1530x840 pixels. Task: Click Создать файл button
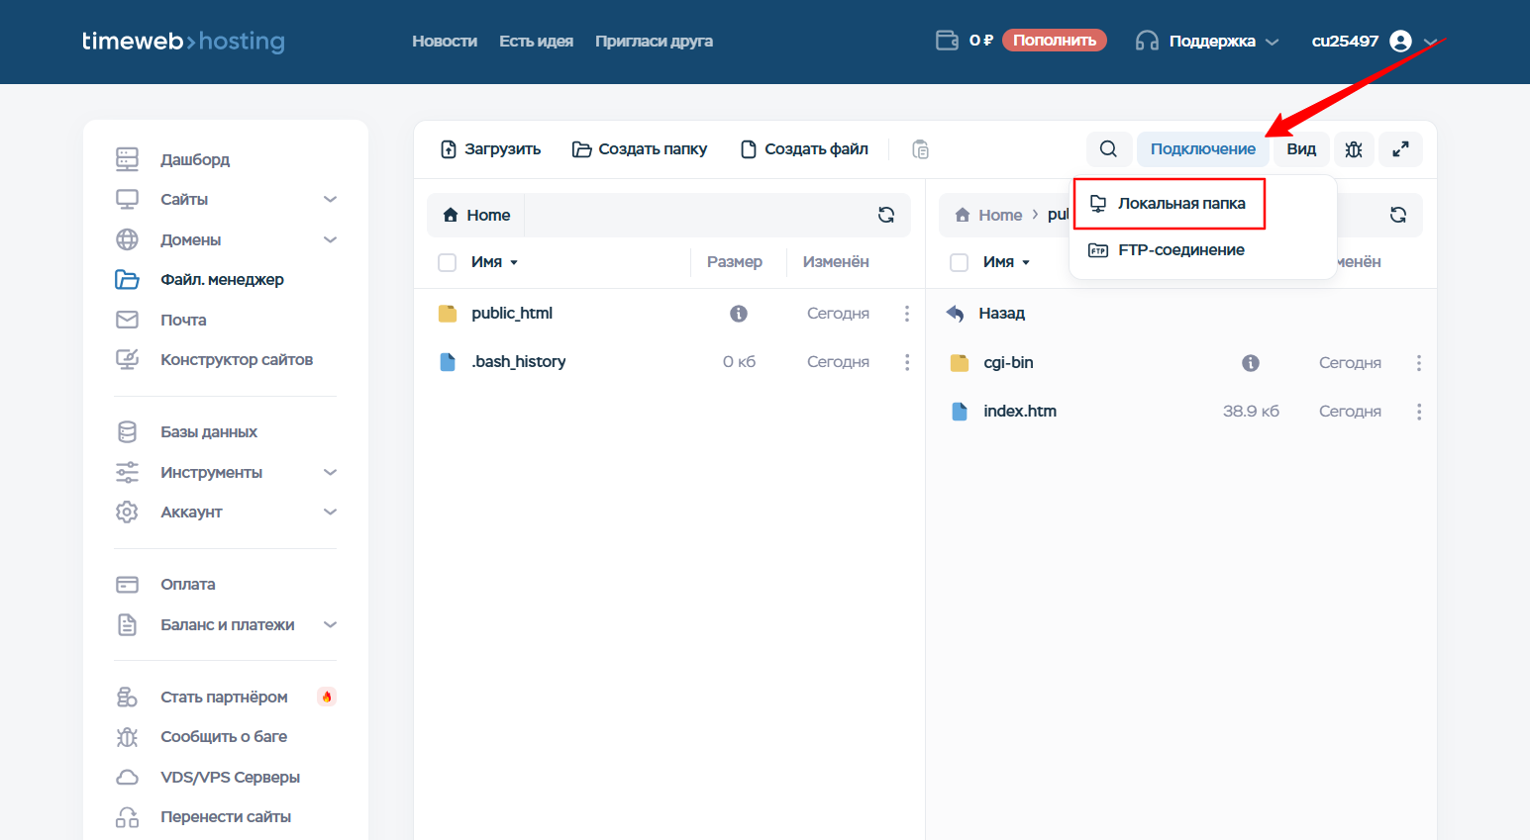click(804, 149)
